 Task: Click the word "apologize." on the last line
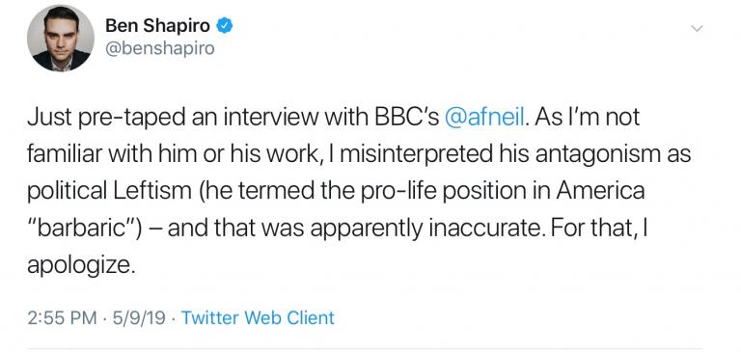click(81, 266)
